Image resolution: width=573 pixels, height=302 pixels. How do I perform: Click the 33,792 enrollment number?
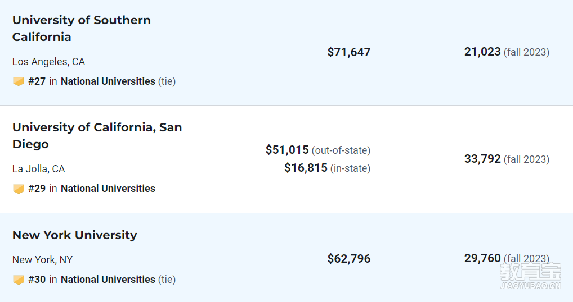pyautogui.click(x=482, y=159)
